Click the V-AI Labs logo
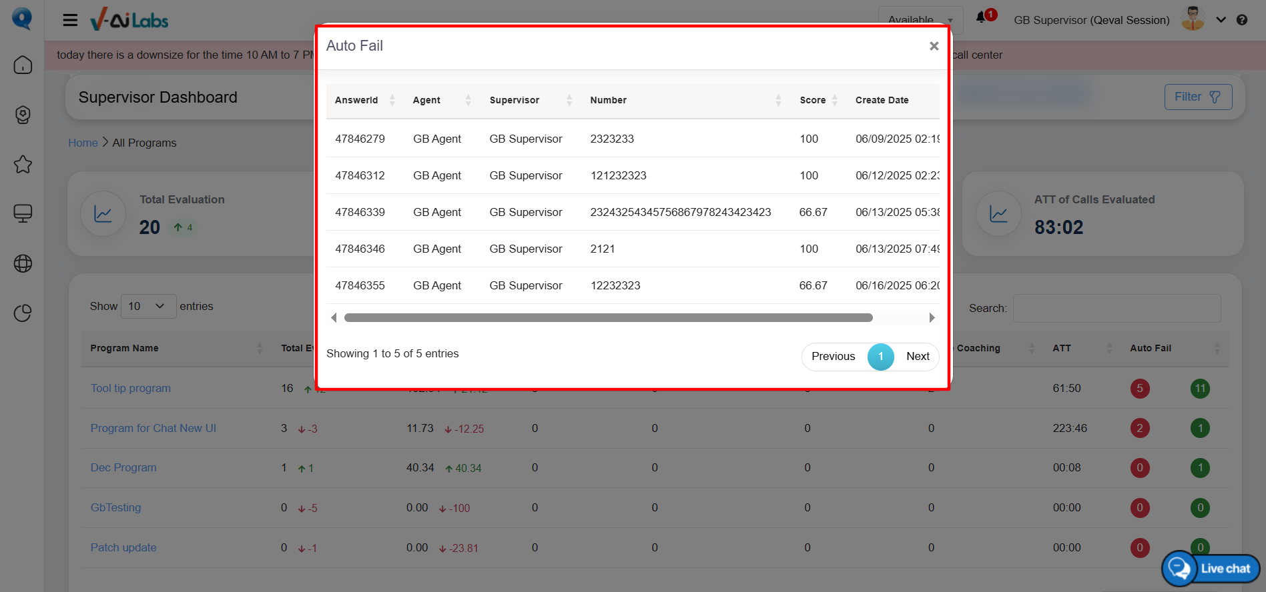Image resolution: width=1266 pixels, height=592 pixels. coord(129,19)
